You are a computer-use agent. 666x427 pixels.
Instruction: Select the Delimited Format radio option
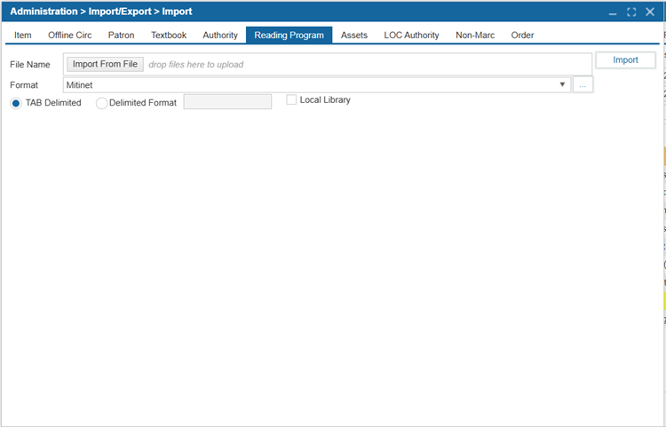(x=101, y=103)
